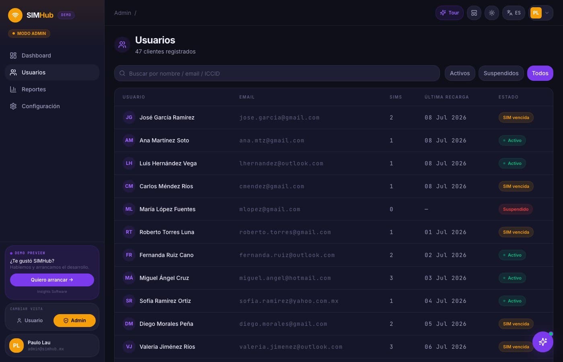The width and height of the screenshot is (563, 362).
Task: Click the Usuarios page heading icon
Action: point(122,45)
